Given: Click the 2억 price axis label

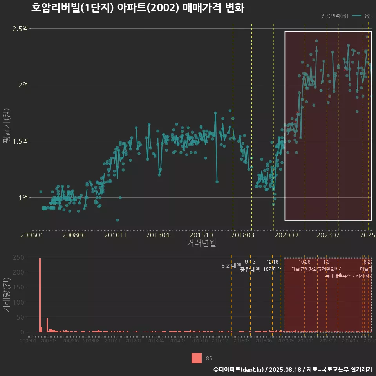Looking at the screenshot, I should (23, 85).
